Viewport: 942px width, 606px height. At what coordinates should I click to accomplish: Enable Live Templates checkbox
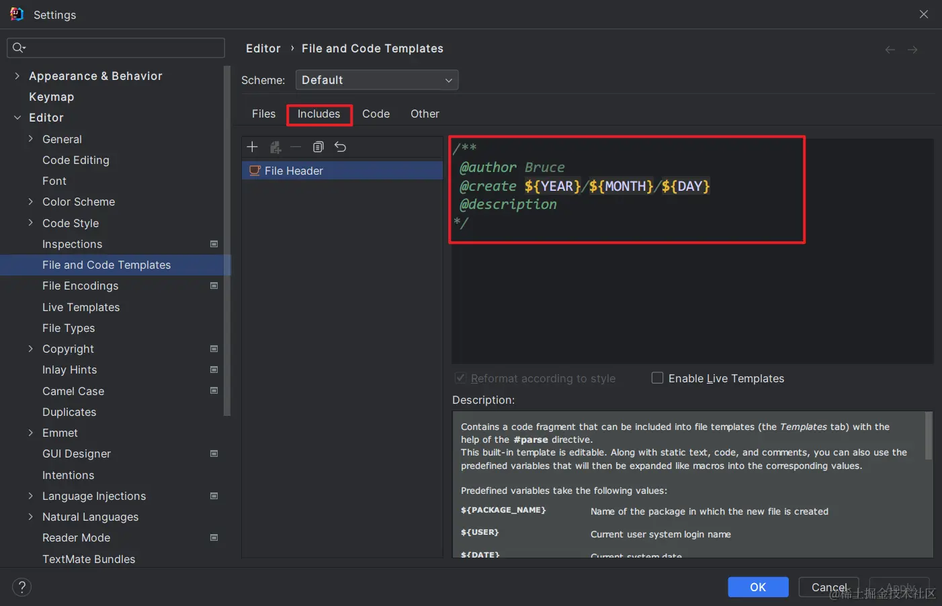pyautogui.click(x=658, y=378)
